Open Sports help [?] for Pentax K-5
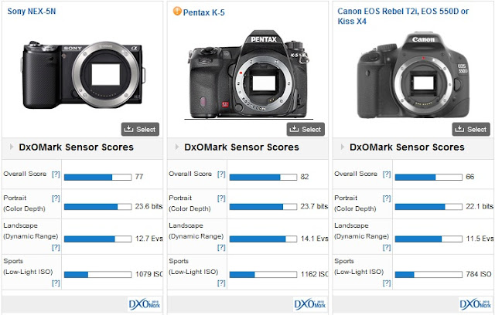The height and width of the screenshot is (315, 495). (221, 283)
